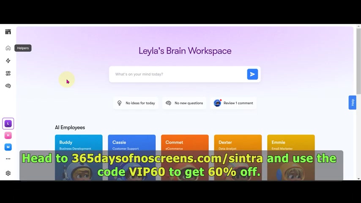Click the blue send arrow button
361x203 pixels.
click(x=252, y=74)
